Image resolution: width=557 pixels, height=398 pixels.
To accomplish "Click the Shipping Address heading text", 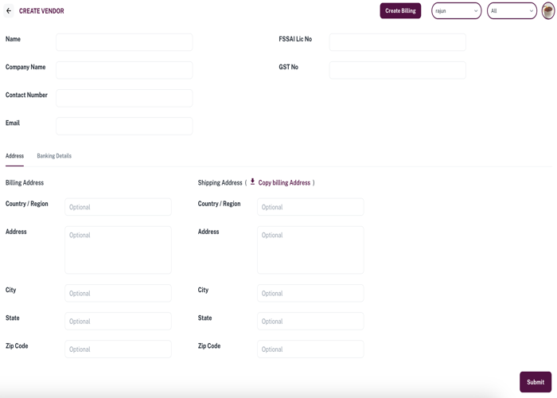I will pos(220,182).
